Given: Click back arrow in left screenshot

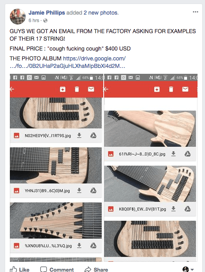Looking at the screenshot, I should click(12, 89).
